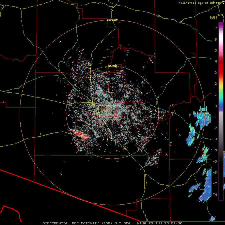225x225 pixels.
Task: Click the -7 dB value on color scale
Action: tap(215, 183)
